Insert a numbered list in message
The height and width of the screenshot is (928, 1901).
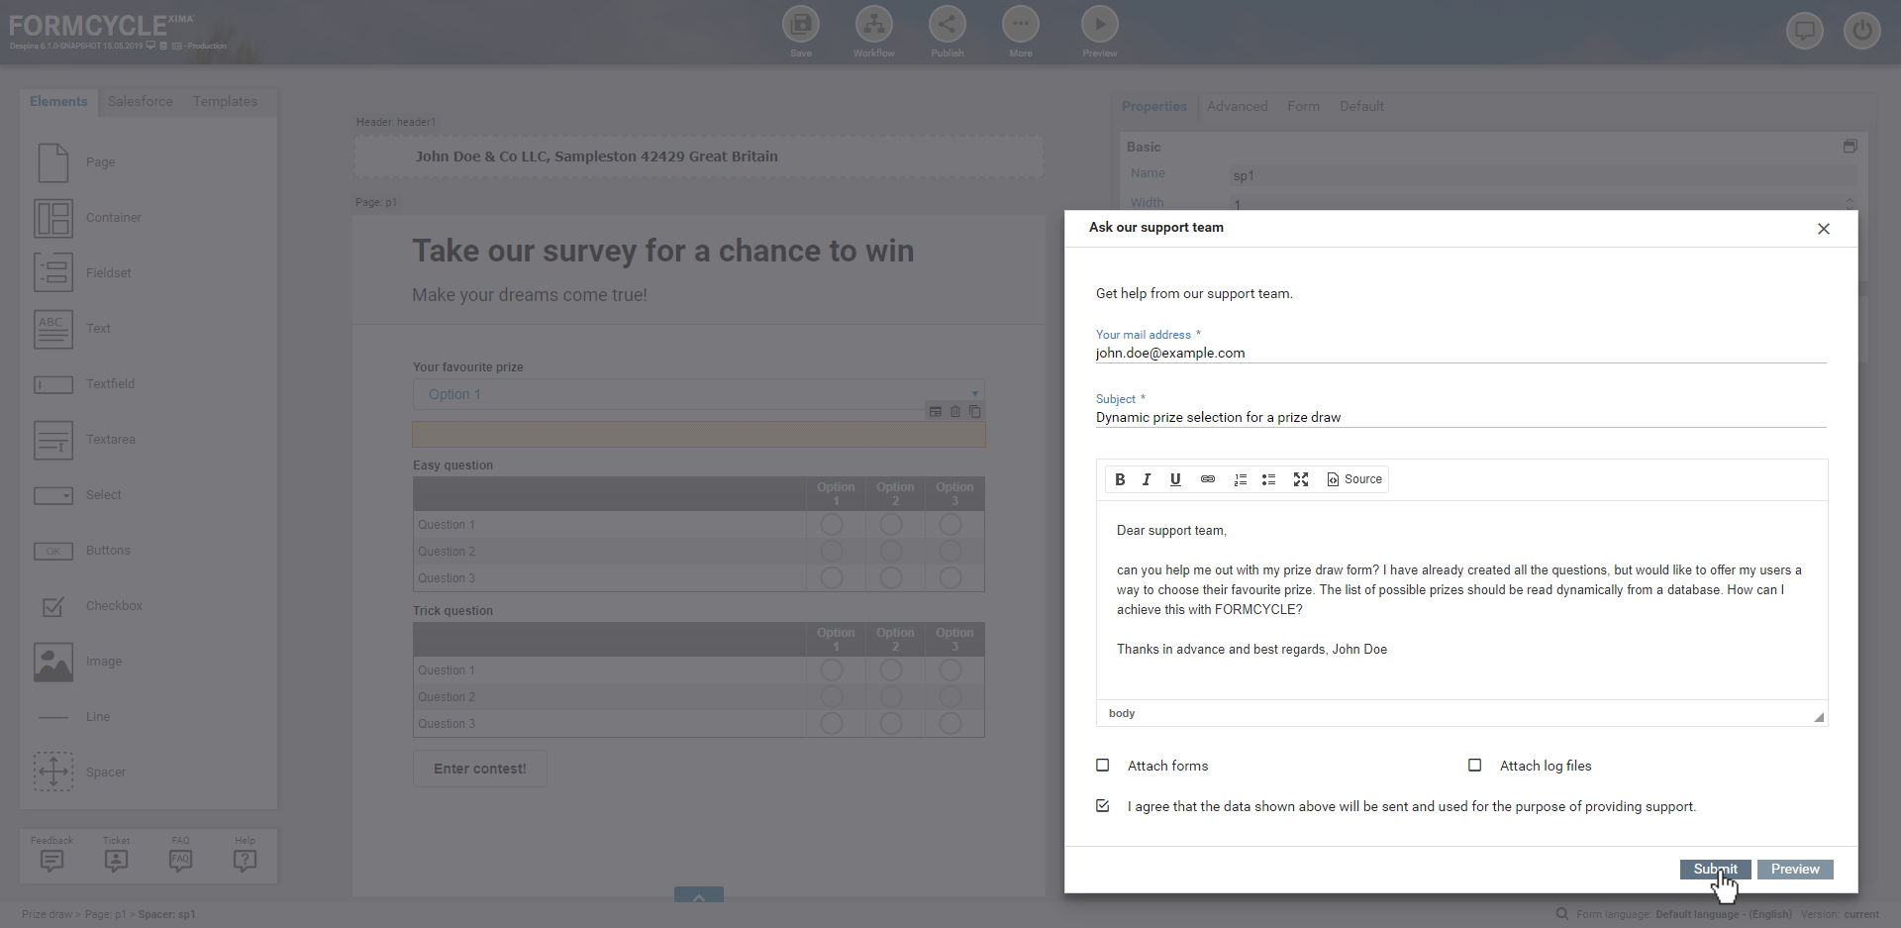point(1240,479)
